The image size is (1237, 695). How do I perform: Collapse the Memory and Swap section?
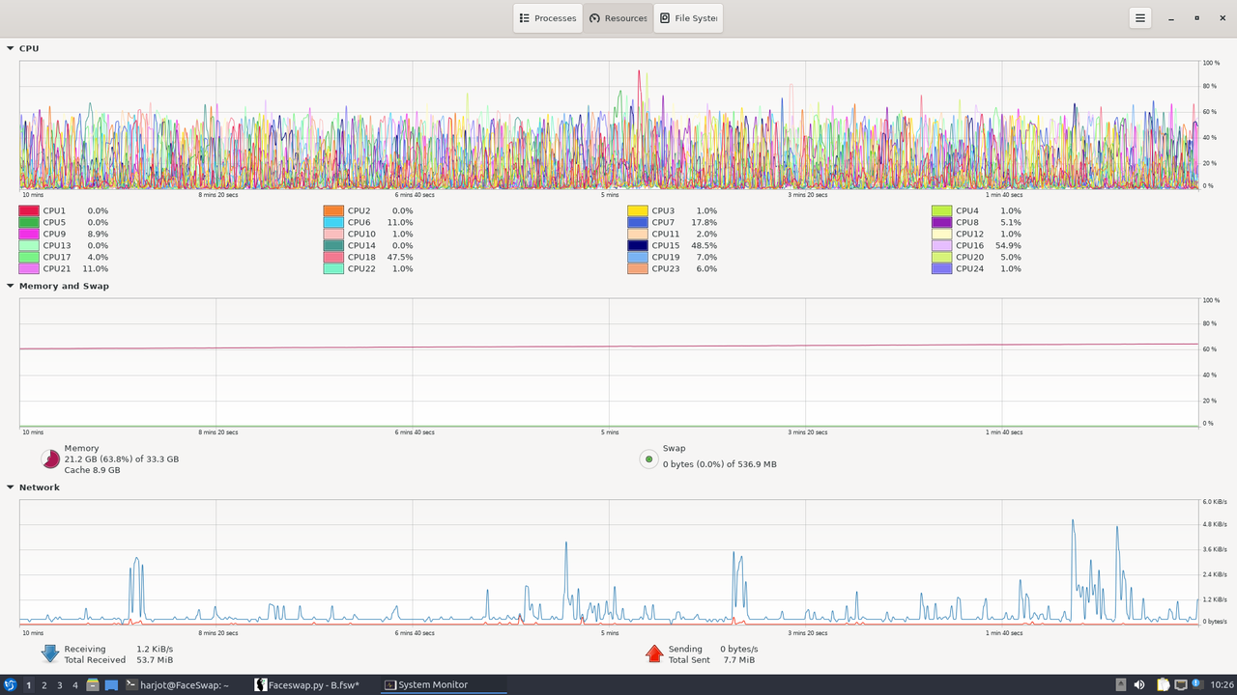pyautogui.click(x=11, y=286)
